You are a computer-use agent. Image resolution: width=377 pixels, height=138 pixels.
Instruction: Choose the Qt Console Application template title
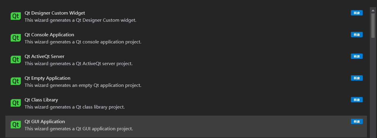pyautogui.click(x=49, y=35)
